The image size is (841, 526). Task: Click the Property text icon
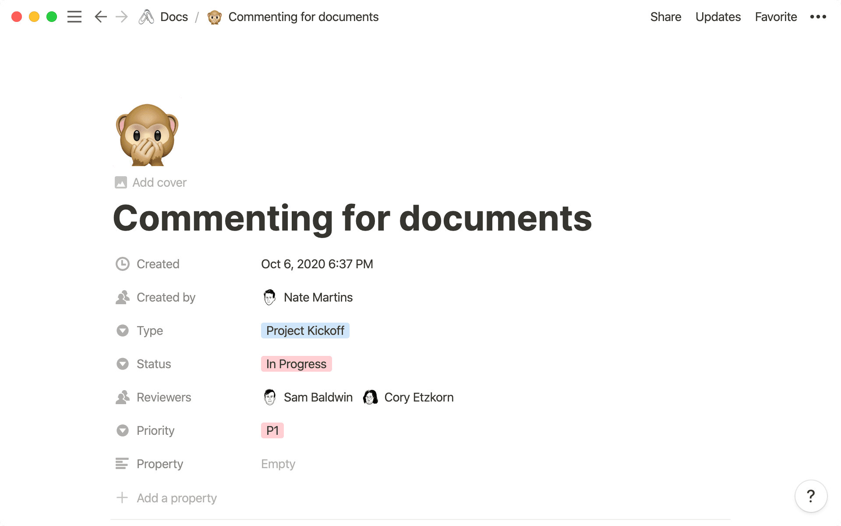point(123,464)
